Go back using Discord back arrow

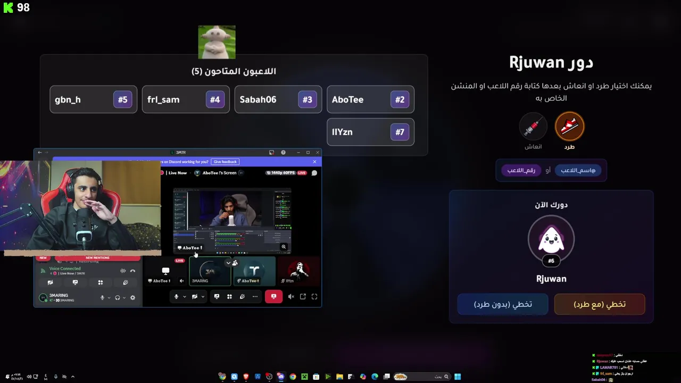point(39,153)
